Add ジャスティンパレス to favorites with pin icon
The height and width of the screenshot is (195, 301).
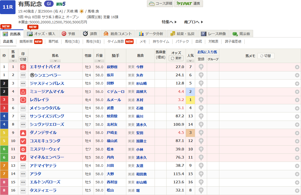[201, 83]
